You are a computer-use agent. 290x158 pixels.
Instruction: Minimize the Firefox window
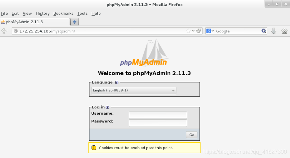click(x=268, y=4)
